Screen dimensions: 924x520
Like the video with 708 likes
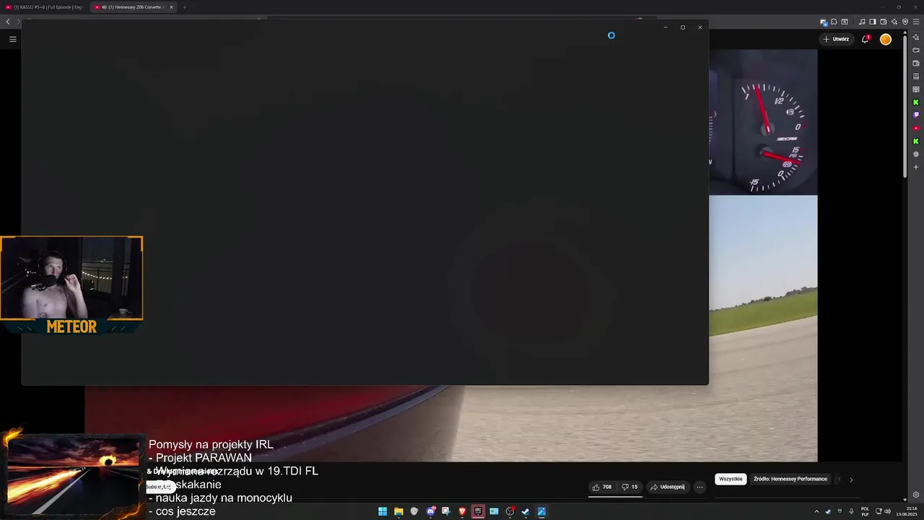pos(602,487)
